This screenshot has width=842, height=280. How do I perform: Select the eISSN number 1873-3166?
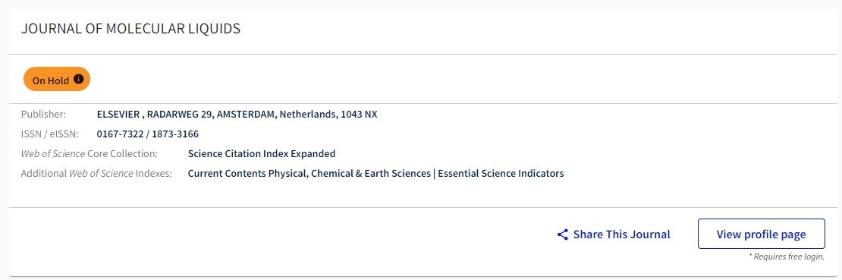[x=175, y=134]
